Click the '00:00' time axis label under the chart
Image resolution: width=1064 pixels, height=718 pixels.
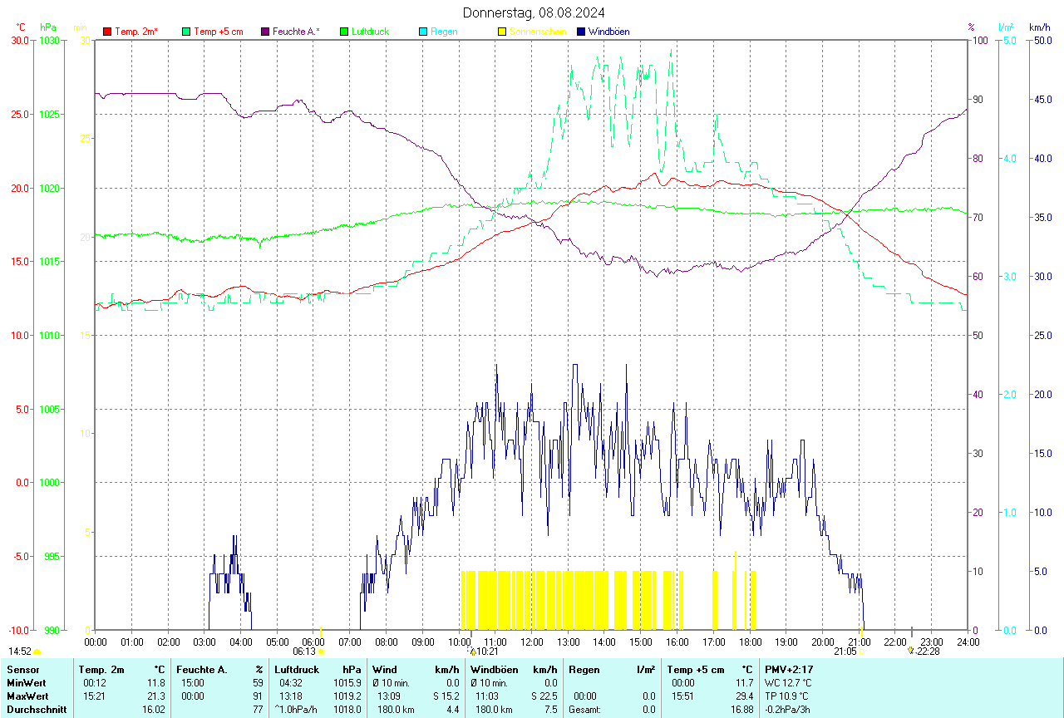coord(96,642)
